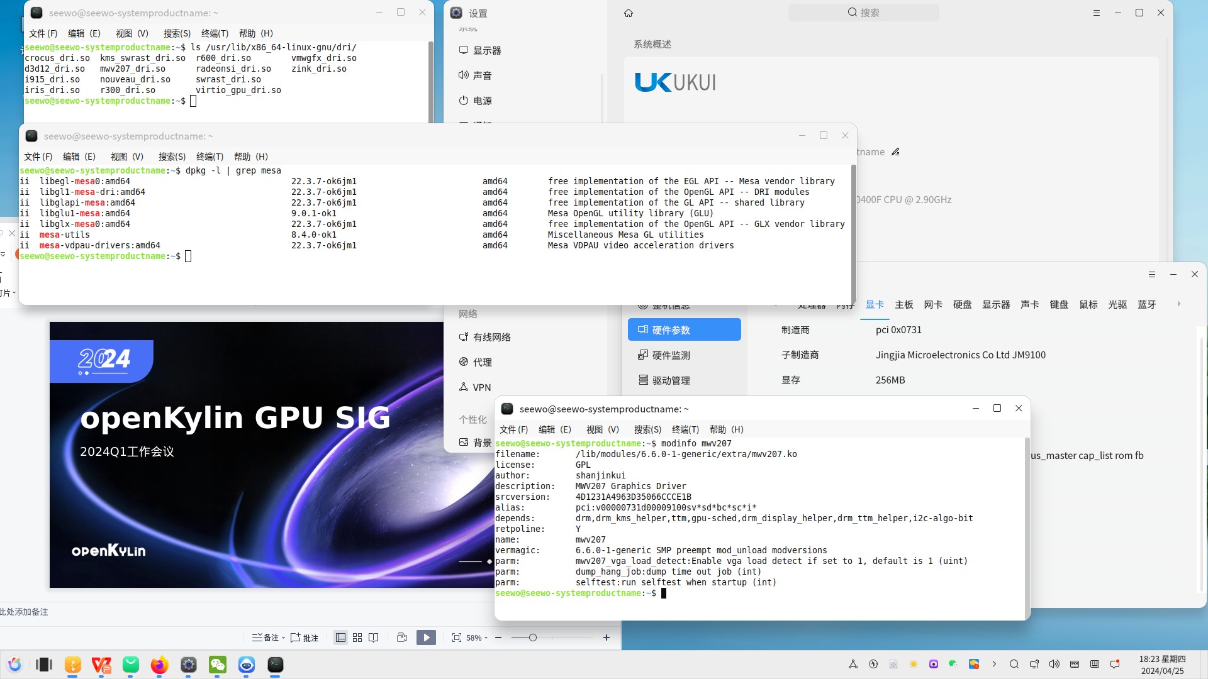Open the notification bubble tray icon

click(1115, 664)
